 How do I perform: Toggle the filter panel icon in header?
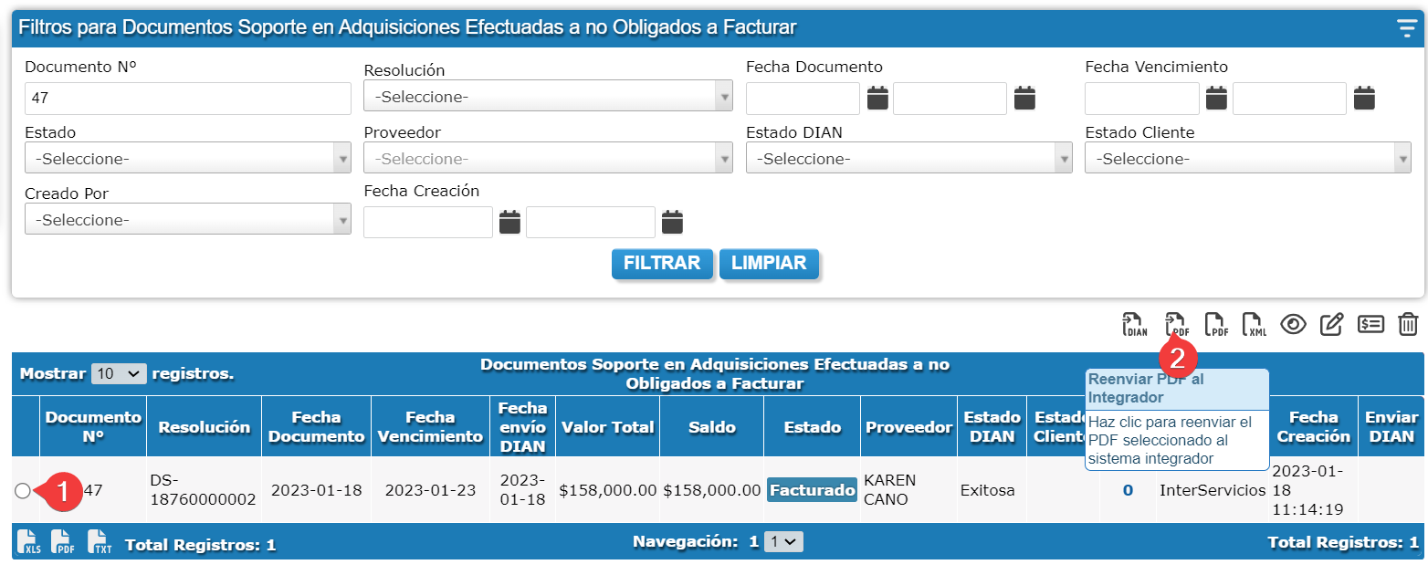click(1406, 28)
